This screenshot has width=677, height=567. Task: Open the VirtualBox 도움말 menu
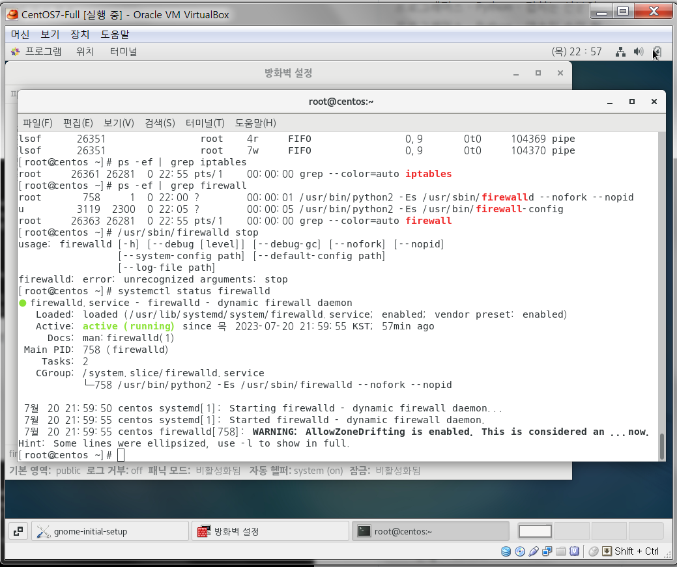115,34
